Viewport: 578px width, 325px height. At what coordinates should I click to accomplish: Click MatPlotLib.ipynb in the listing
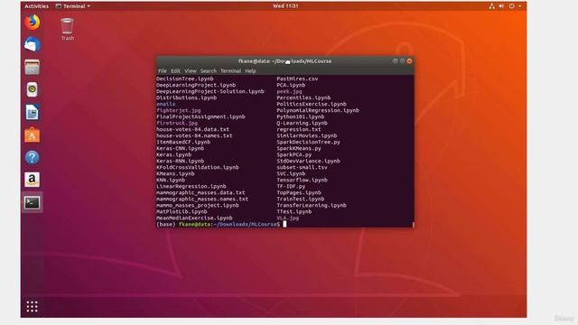pos(182,211)
